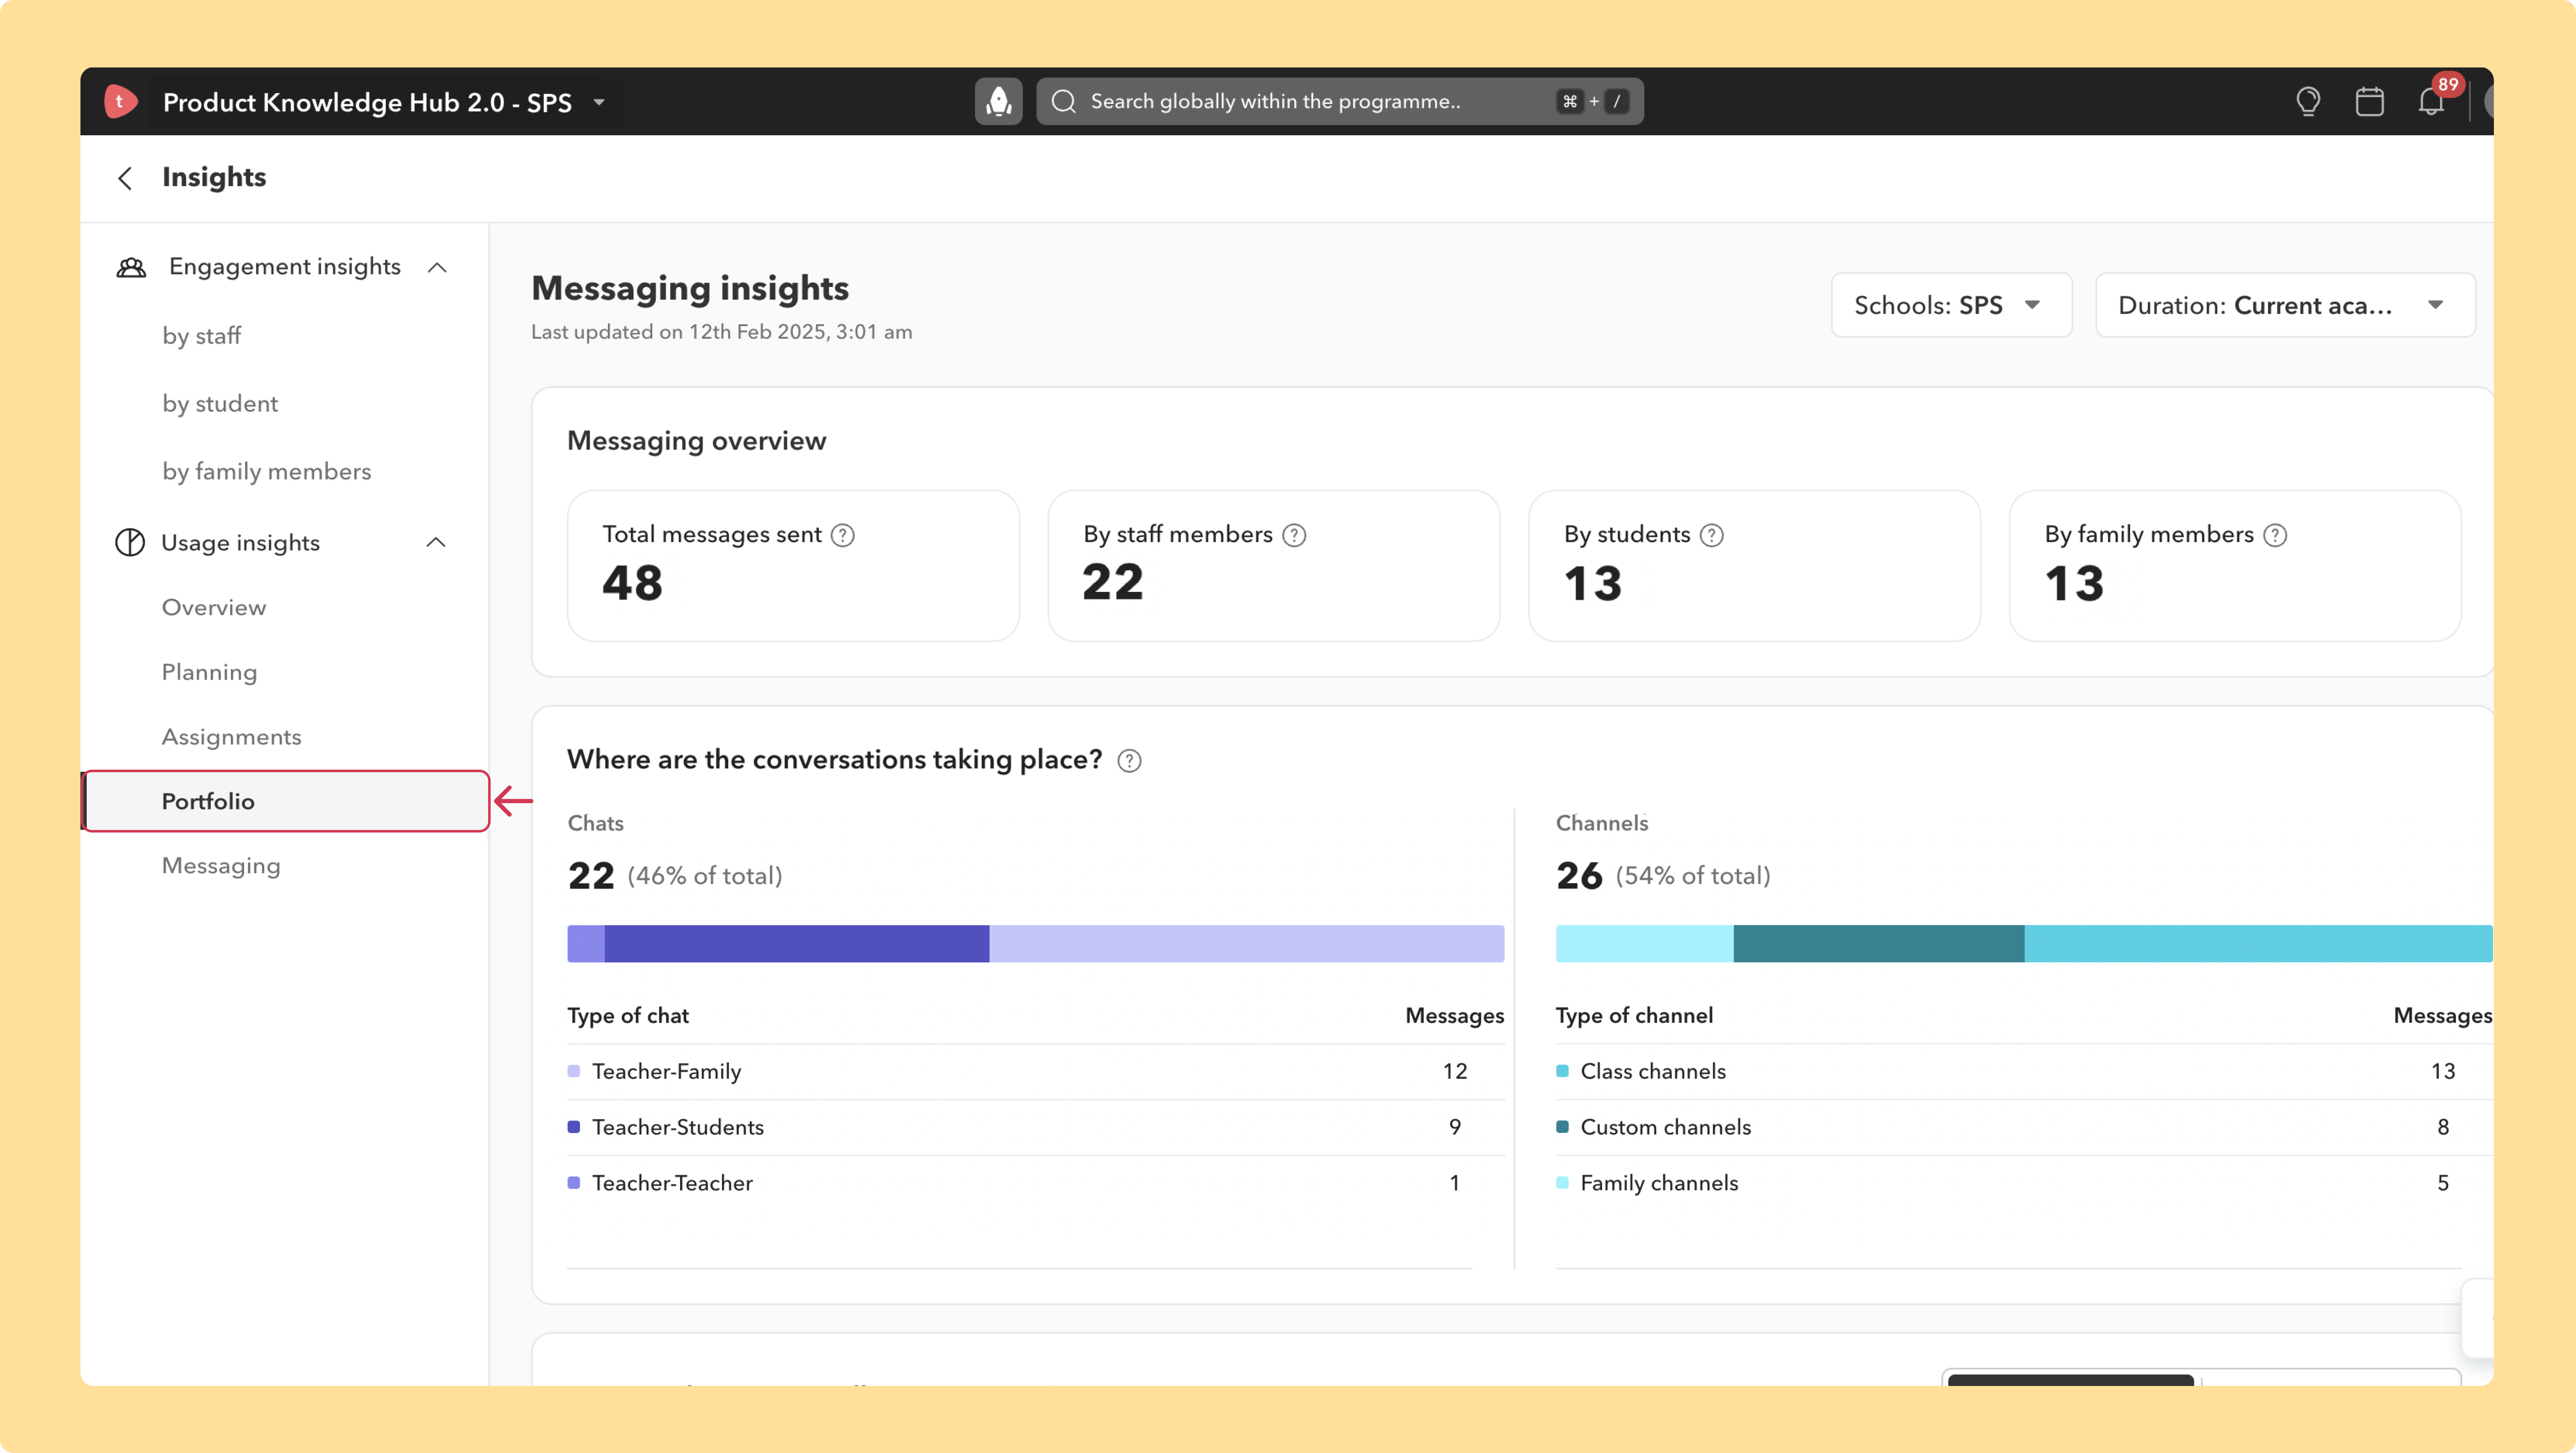
Task: Click the Type of channel column header
Action: pyautogui.click(x=1634, y=1016)
